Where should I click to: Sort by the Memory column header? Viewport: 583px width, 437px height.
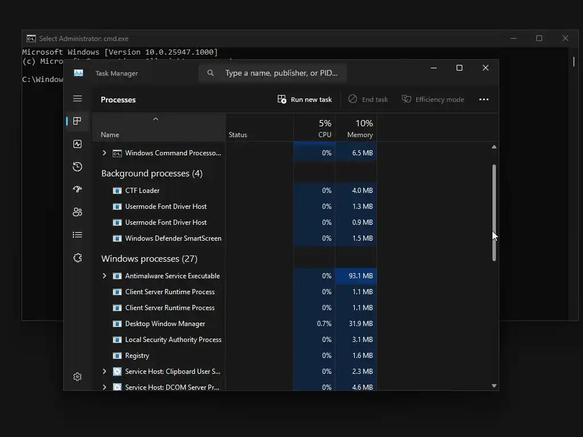point(356,127)
